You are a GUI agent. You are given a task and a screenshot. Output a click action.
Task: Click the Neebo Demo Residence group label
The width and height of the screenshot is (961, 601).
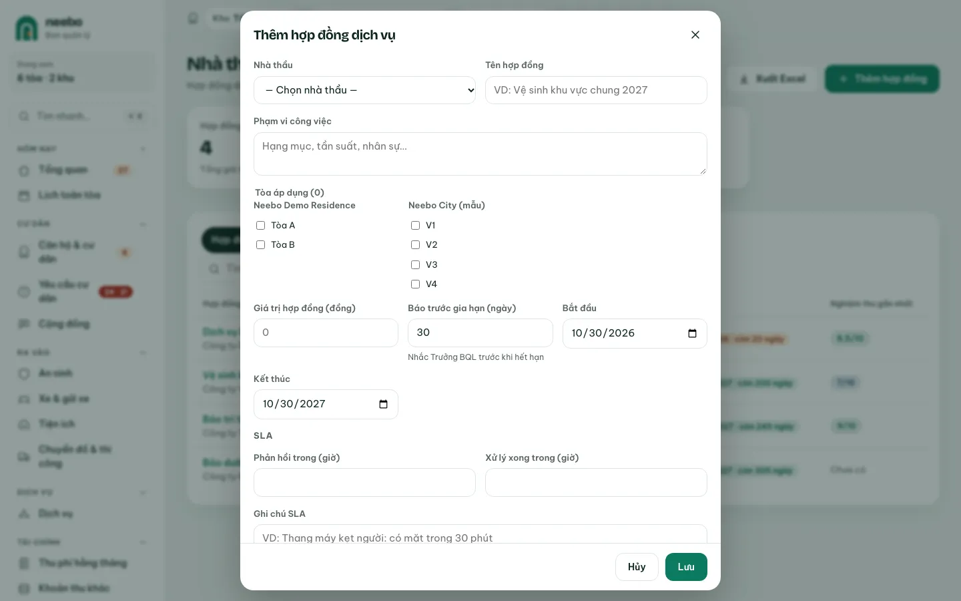click(x=304, y=206)
